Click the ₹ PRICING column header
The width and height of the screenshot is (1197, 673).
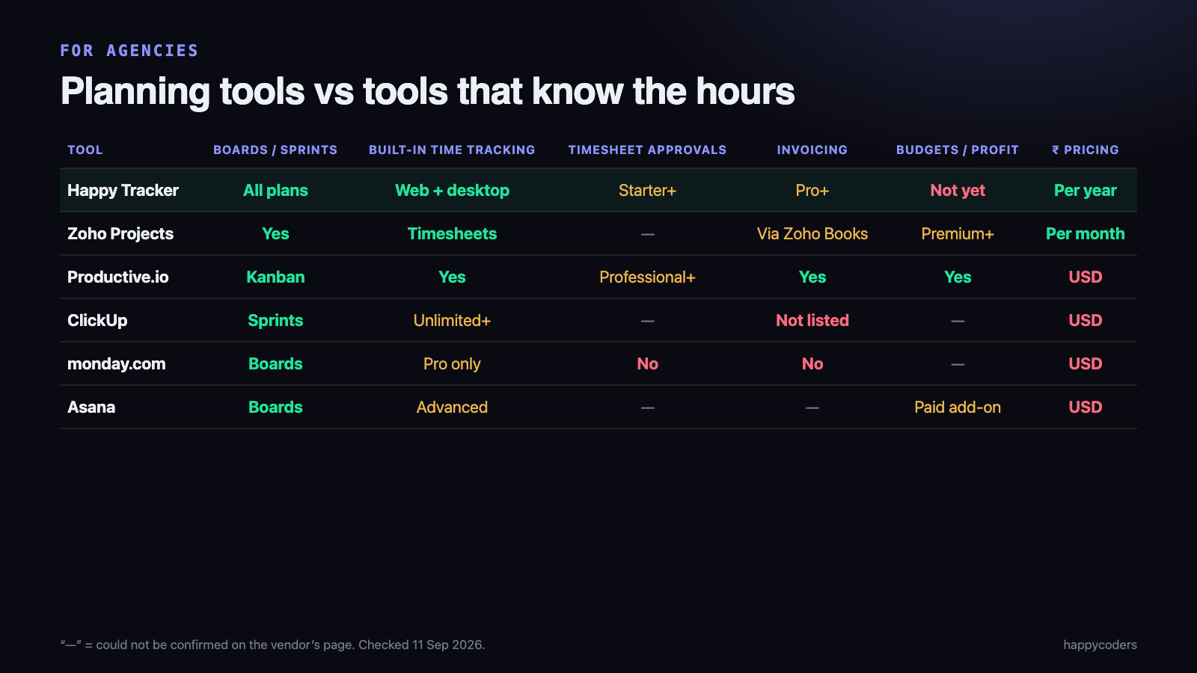click(1086, 150)
